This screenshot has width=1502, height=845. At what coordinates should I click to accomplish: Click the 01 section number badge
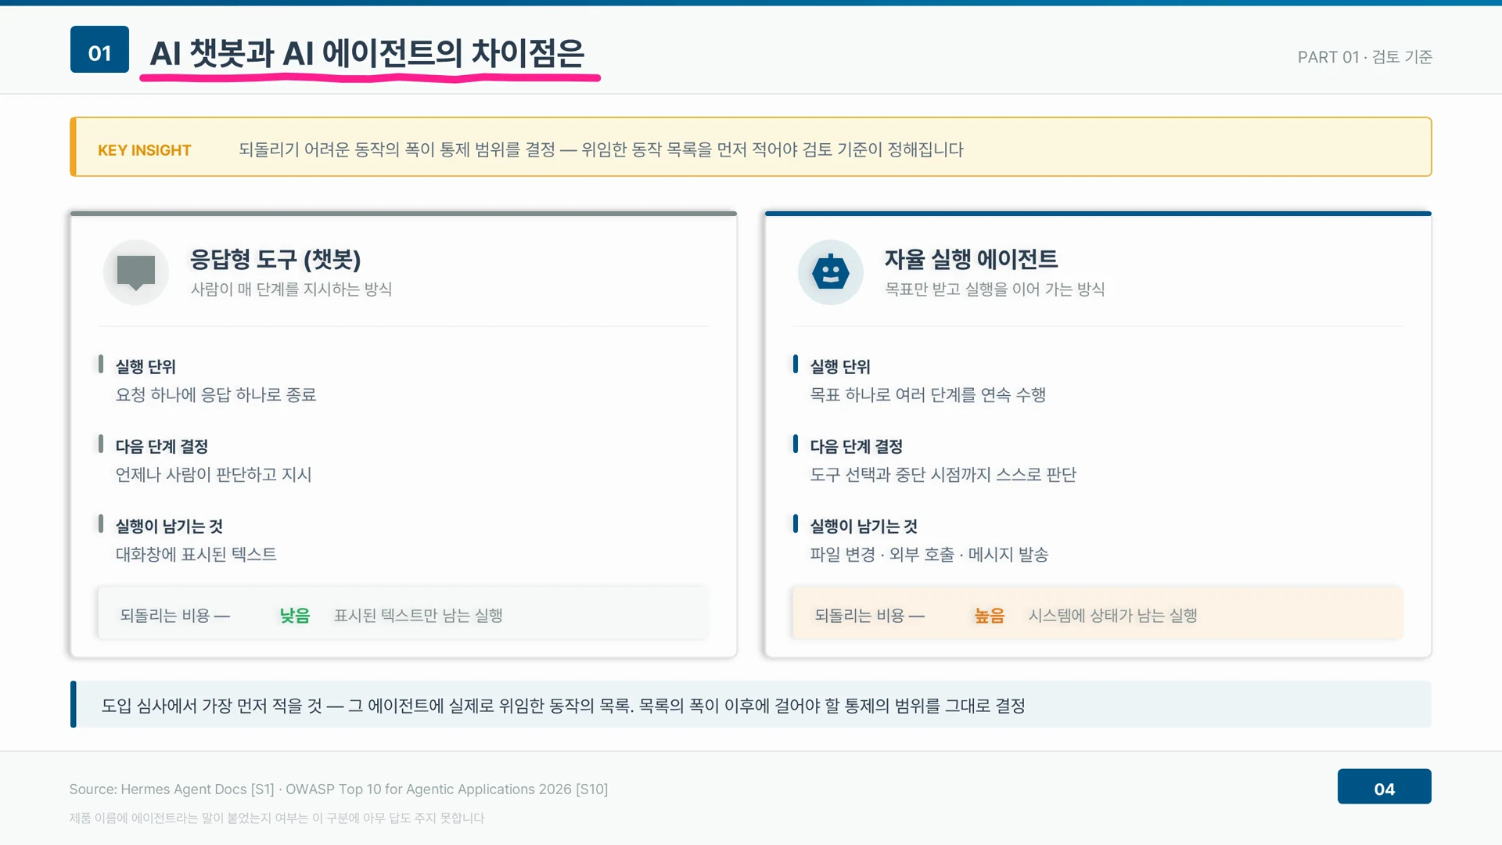click(99, 49)
